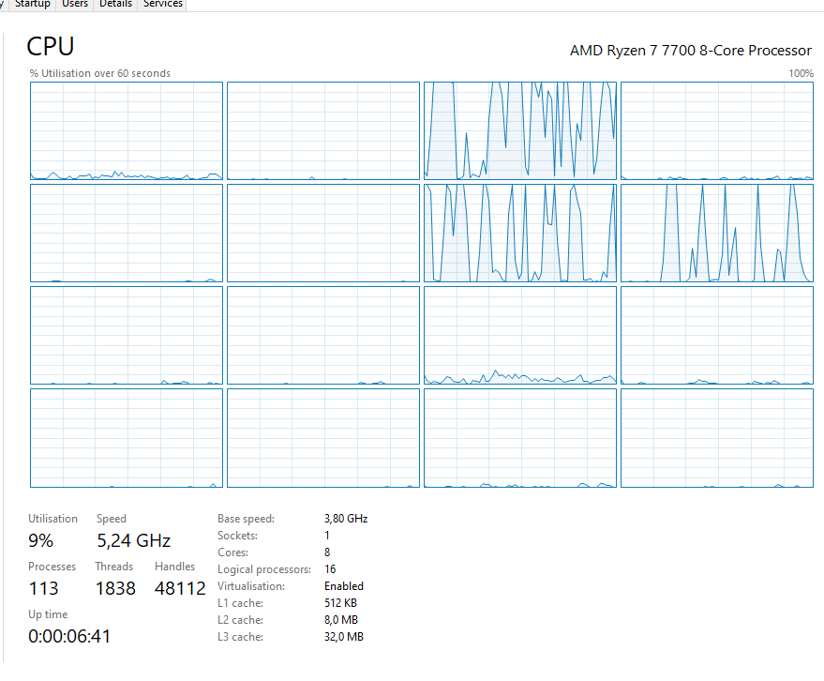This screenshot has height=681, width=824.
Task: Go to the Details tab
Action: point(115,4)
